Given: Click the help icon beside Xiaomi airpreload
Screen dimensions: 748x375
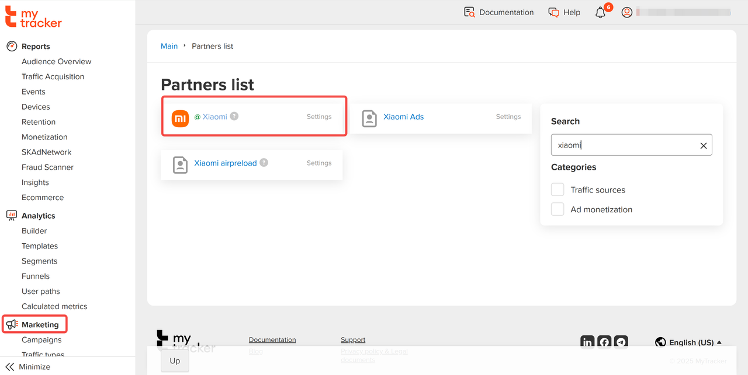Looking at the screenshot, I should 264,163.
